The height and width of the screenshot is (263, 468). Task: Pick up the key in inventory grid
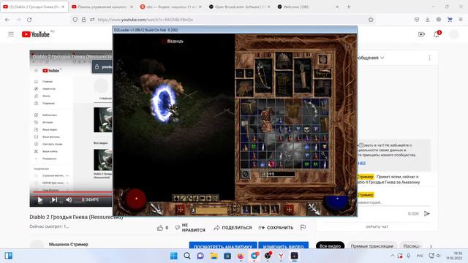324,155
